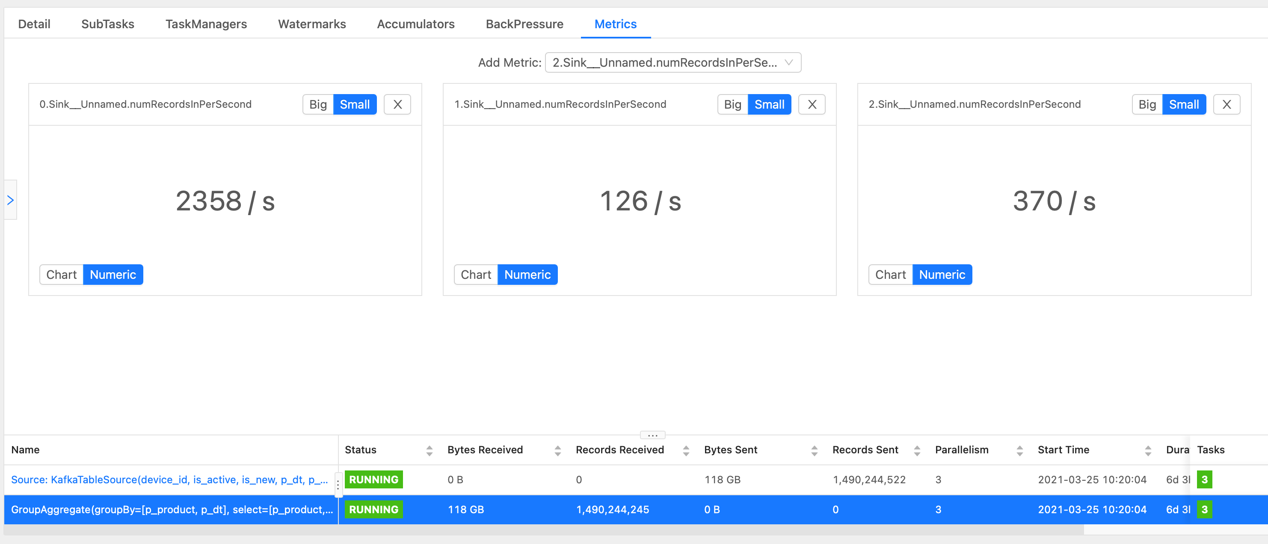
Task: Switch to the BackPressure tab
Action: [x=524, y=24]
